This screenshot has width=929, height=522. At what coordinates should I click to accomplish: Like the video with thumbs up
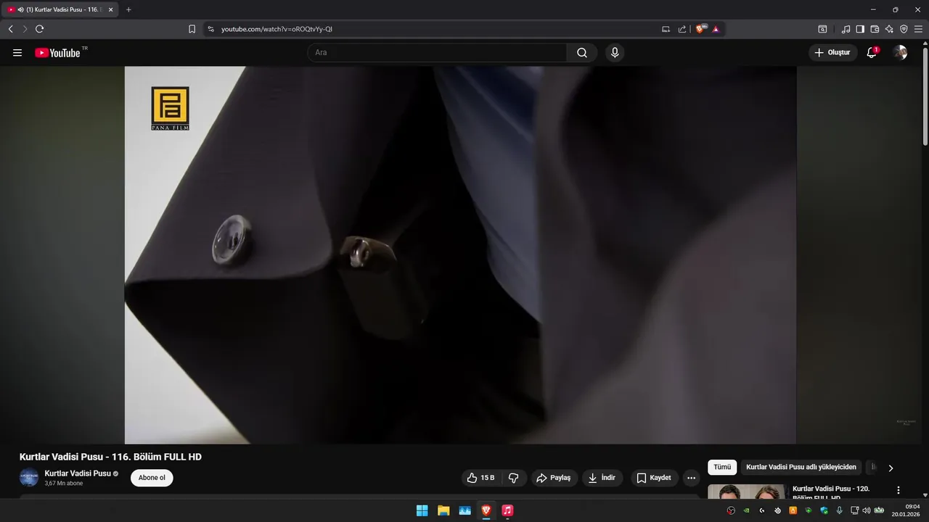tap(480, 478)
